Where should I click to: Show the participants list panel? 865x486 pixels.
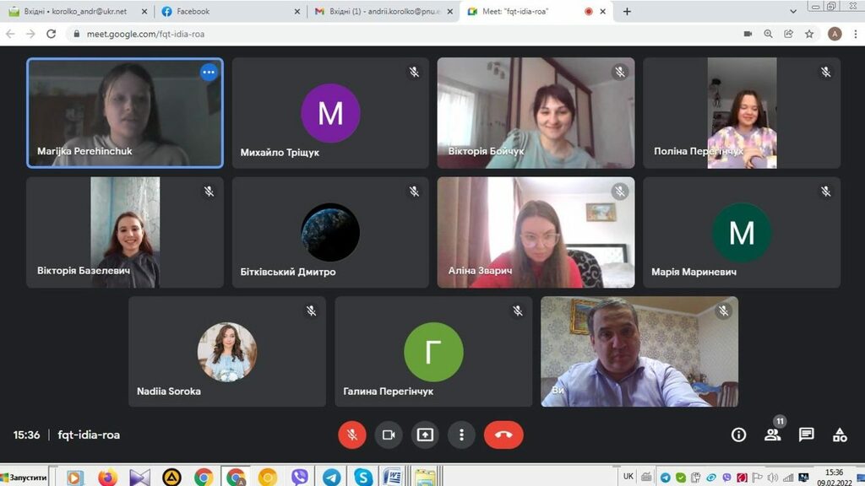(x=772, y=435)
